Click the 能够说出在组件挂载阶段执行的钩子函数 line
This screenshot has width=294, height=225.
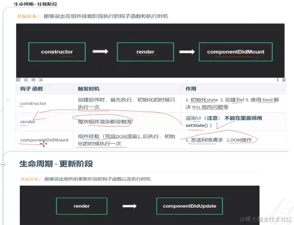(x=106, y=16)
